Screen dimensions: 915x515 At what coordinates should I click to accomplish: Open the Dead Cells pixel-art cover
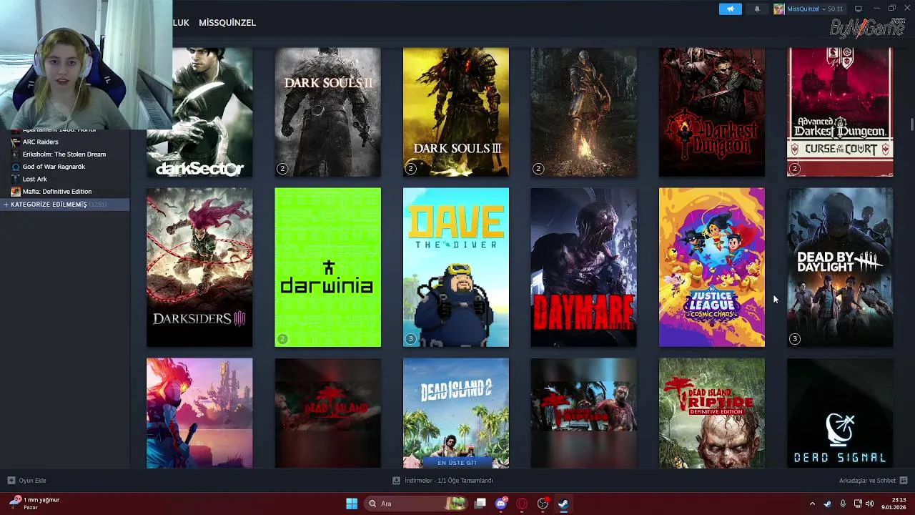[x=199, y=413]
